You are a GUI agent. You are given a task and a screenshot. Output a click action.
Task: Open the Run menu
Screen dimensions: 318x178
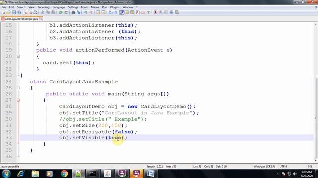[104, 7]
